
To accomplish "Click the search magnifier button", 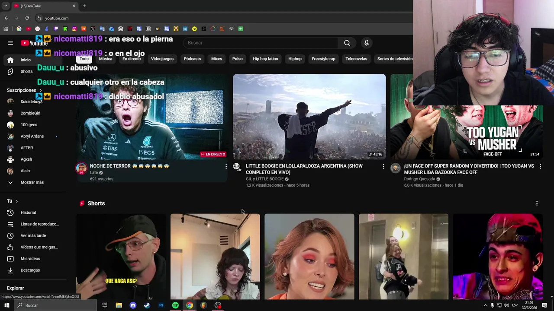I will pyautogui.click(x=347, y=43).
